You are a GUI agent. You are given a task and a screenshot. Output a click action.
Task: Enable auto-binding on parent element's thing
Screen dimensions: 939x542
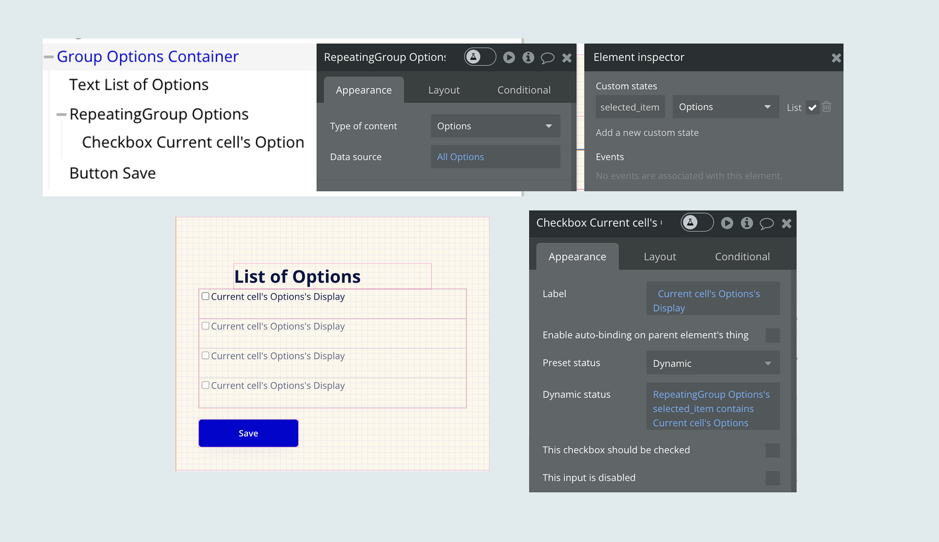pyautogui.click(x=772, y=335)
